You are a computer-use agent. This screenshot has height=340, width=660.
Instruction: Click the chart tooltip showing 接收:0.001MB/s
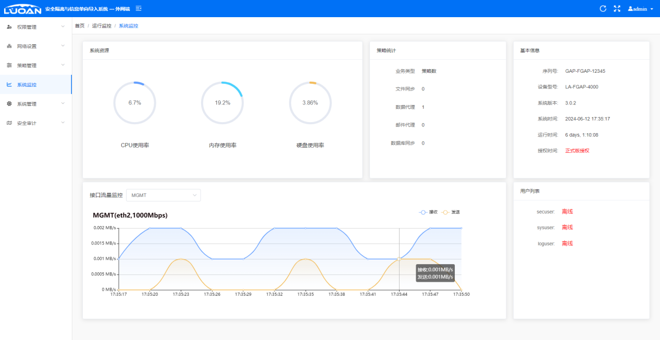click(x=435, y=273)
